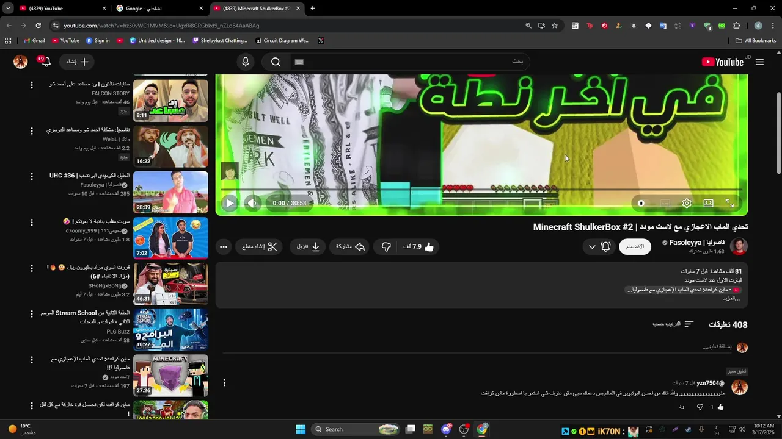Open options menu for yzn7504 comment

point(224,383)
